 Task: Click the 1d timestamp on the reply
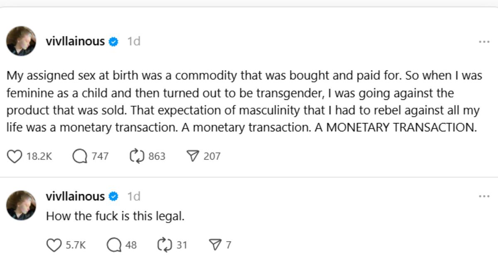[133, 196]
